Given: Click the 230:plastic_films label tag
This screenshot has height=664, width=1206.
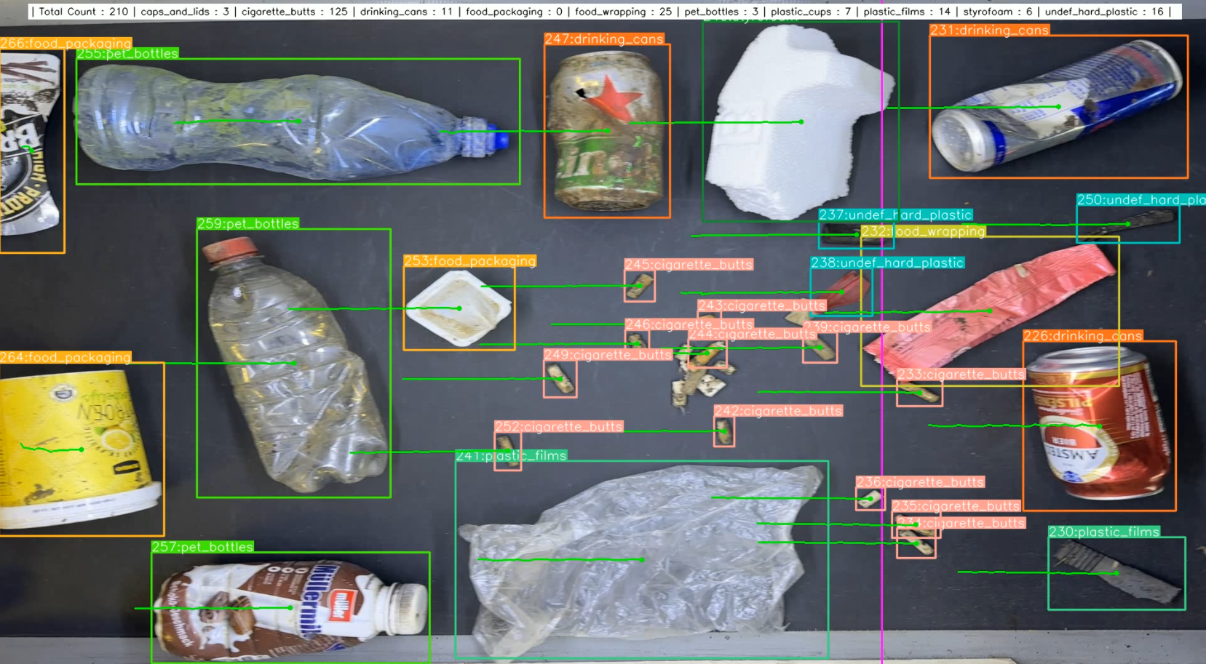Looking at the screenshot, I should [1103, 532].
